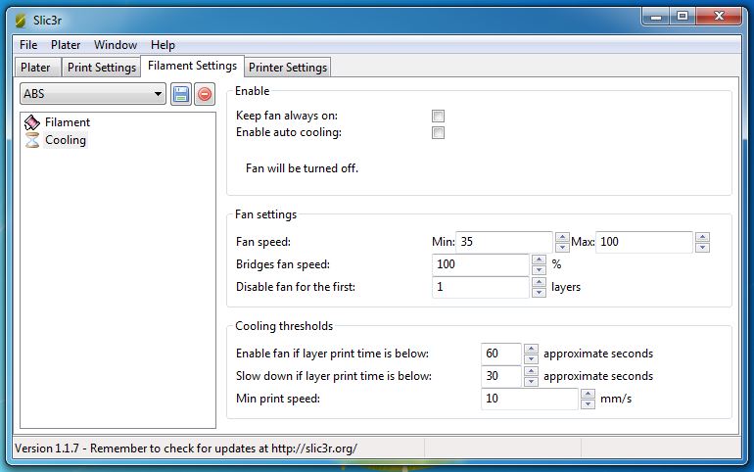The width and height of the screenshot is (754, 472).
Task: Maximize the Slic3r window
Action: (x=682, y=17)
